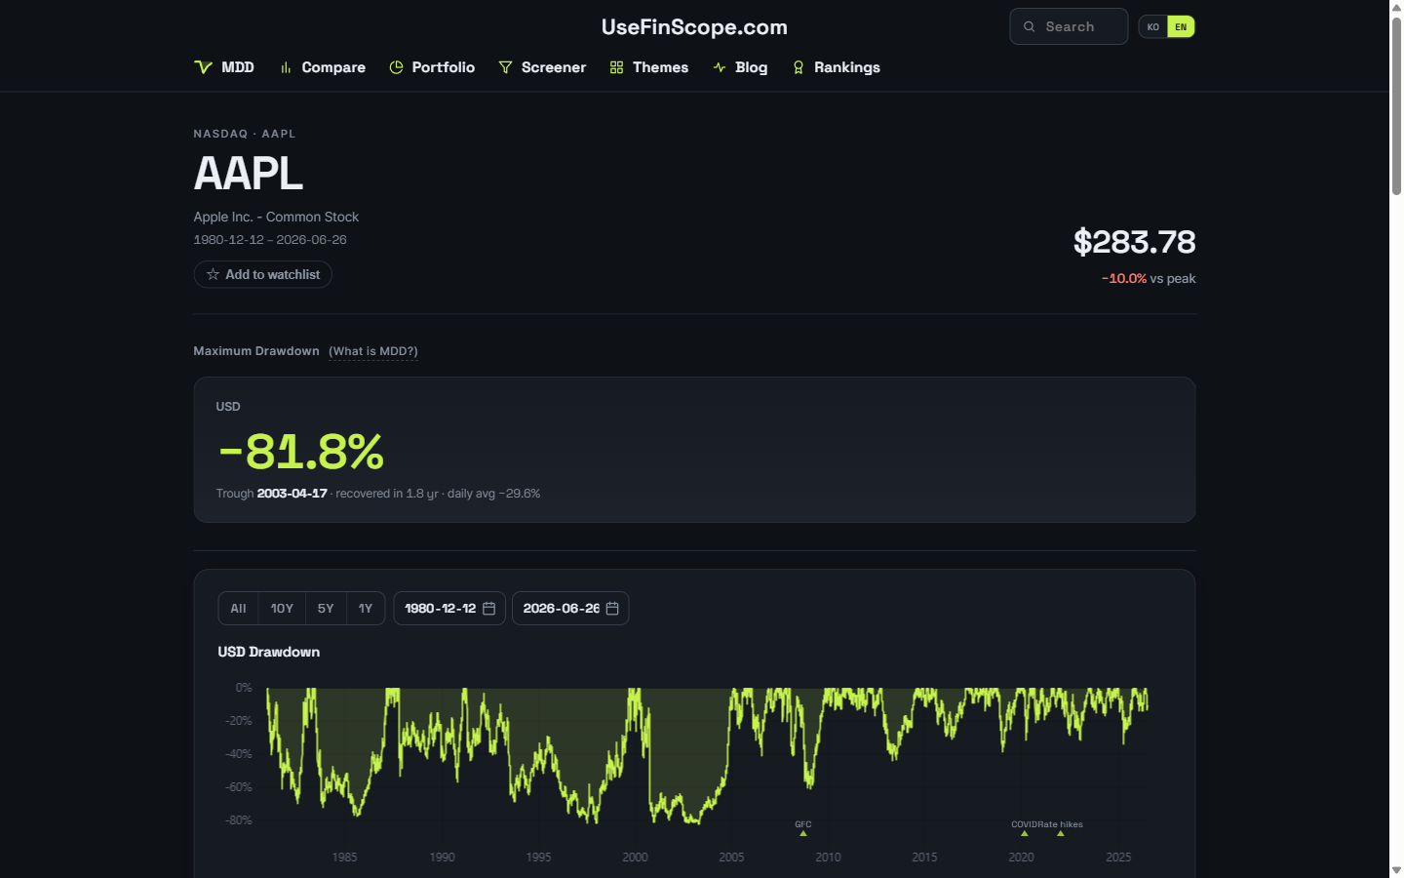Click the $283.78 price value
Viewport: 1404px width, 878px height.
pyautogui.click(x=1134, y=242)
